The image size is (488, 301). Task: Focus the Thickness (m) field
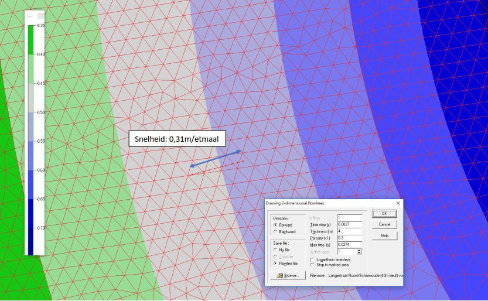pos(349,231)
